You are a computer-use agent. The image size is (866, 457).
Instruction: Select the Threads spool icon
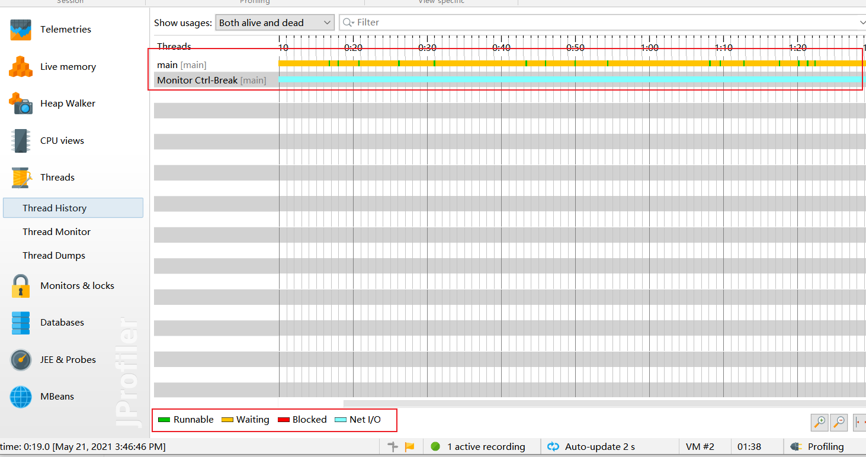point(21,177)
